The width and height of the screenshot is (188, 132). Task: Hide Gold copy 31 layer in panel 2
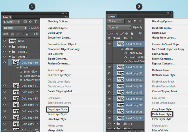109,67
